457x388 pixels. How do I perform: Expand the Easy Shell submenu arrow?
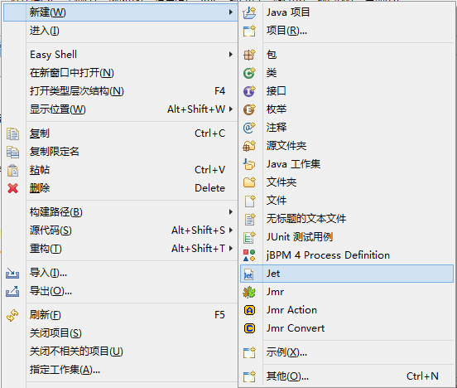[x=230, y=54]
